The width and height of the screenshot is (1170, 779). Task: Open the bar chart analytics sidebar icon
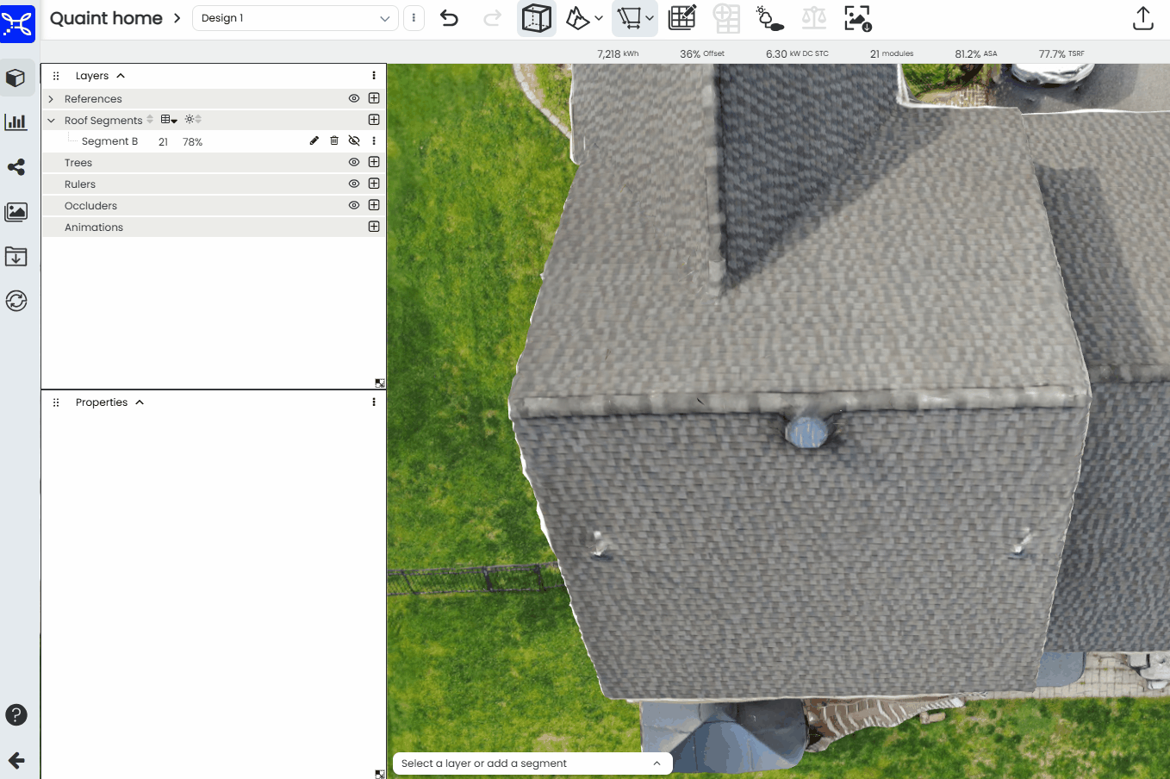point(16,122)
